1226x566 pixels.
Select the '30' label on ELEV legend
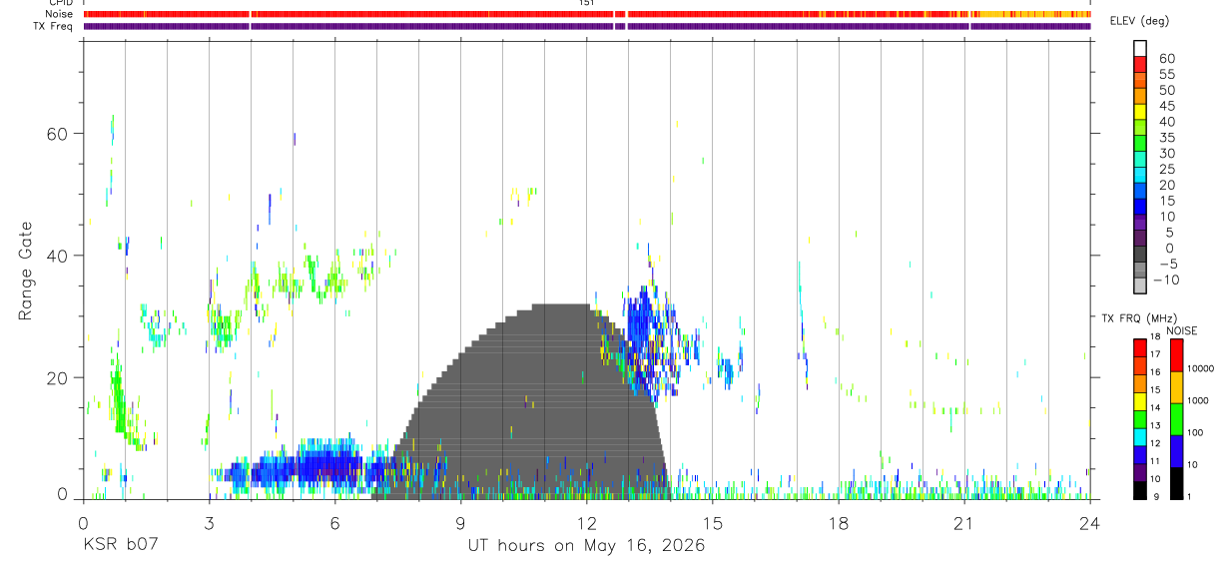pyautogui.click(x=1166, y=154)
